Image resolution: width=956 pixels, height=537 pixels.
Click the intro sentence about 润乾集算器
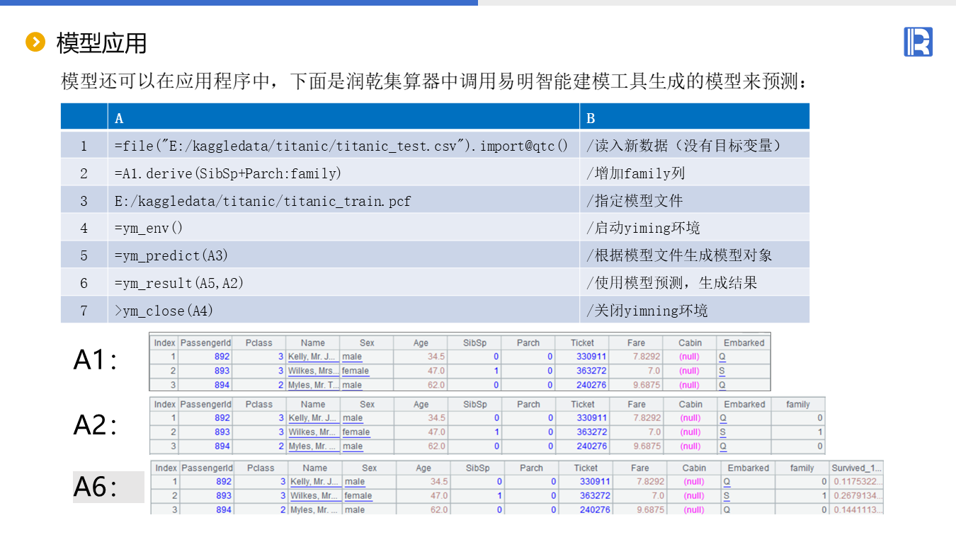pos(434,82)
